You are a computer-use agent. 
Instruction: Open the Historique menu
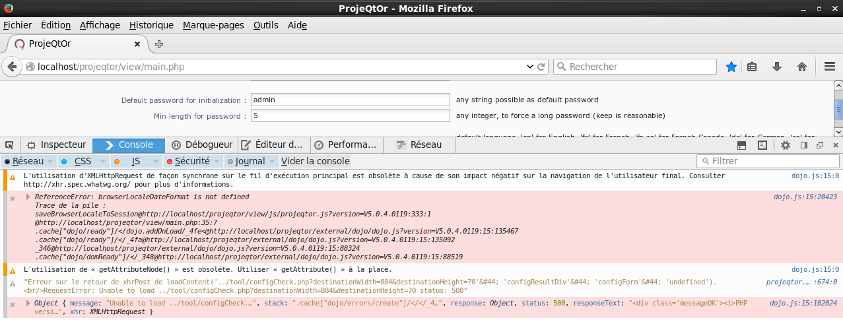pos(151,25)
